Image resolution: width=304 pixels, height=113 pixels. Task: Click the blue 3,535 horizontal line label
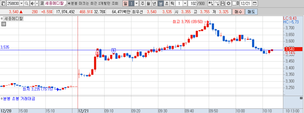(x=5, y=47)
